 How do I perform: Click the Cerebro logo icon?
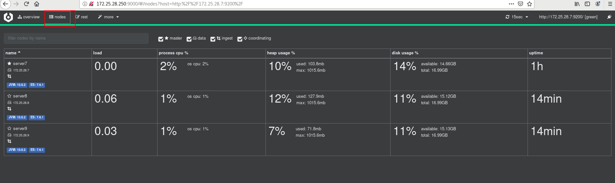tap(8, 17)
